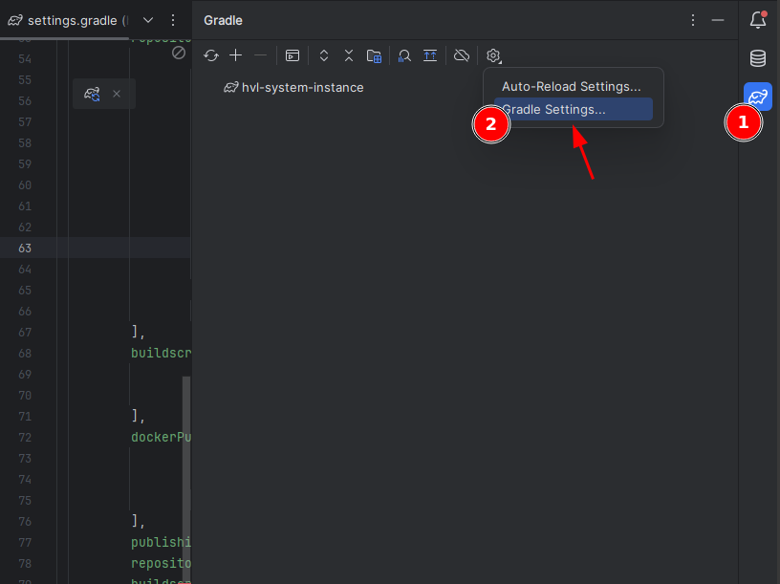Click the plus icon to link Gradle project
780x584 pixels.
click(x=236, y=56)
